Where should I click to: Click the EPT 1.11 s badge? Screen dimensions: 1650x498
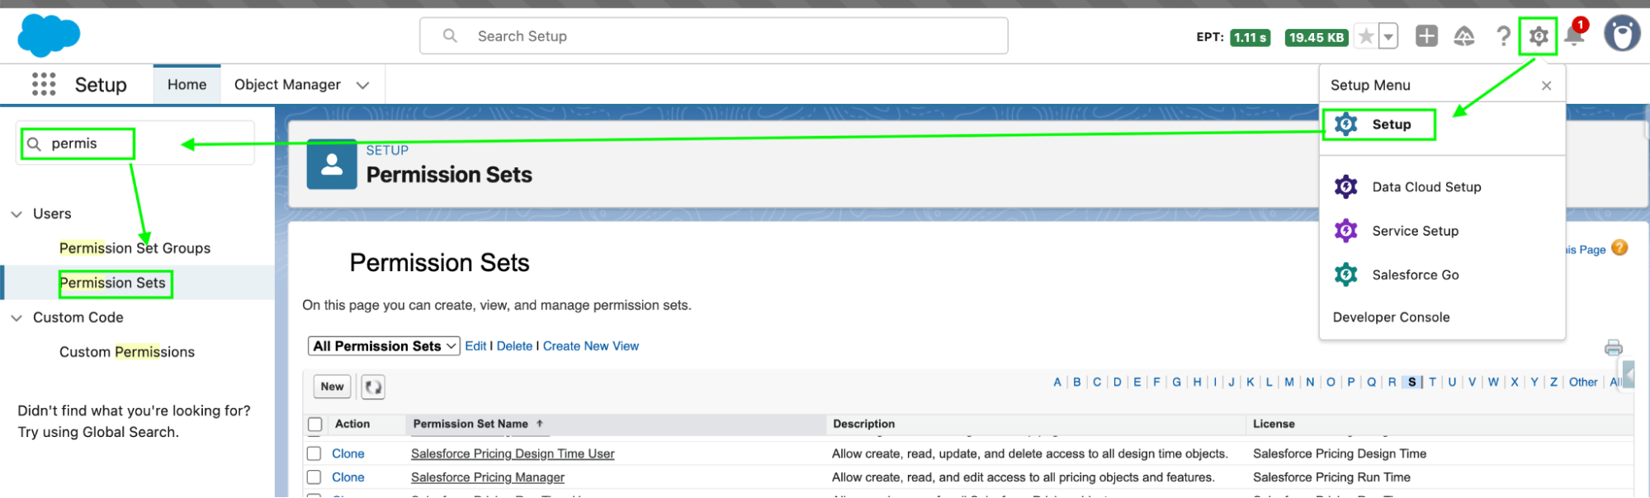[1250, 38]
